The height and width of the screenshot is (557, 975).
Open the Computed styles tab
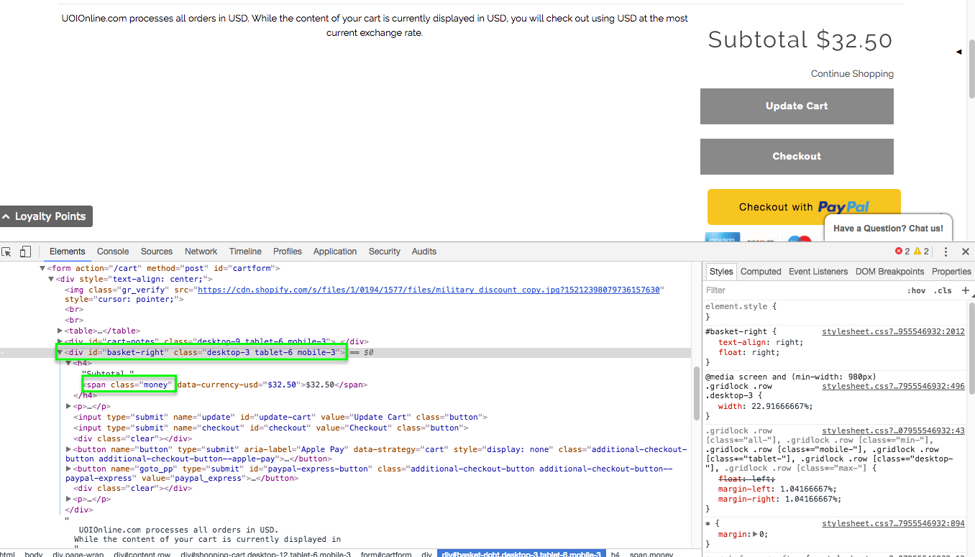coord(761,272)
